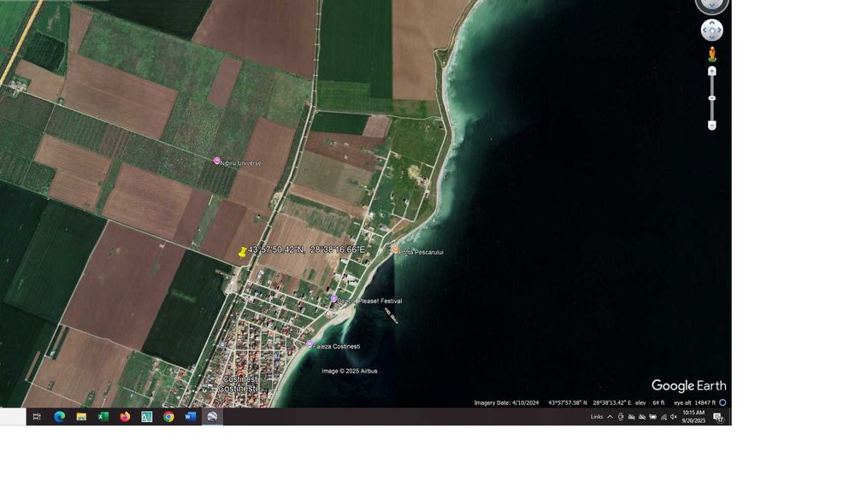Expand the system tray hidden icons chevron

610,417
